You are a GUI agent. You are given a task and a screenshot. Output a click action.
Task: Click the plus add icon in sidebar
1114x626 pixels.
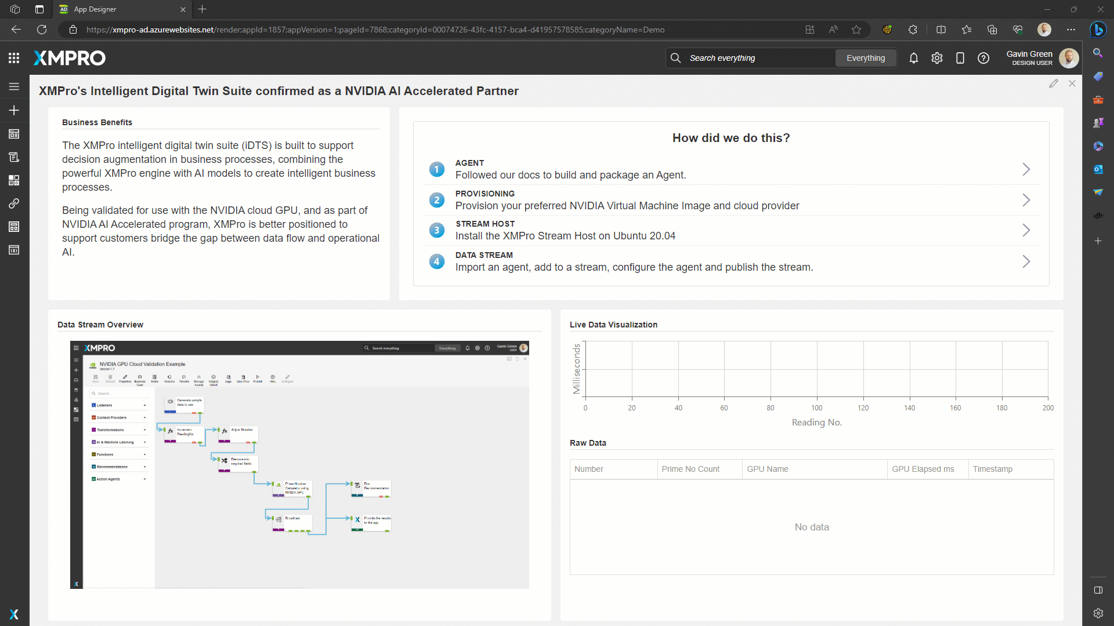click(x=14, y=110)
